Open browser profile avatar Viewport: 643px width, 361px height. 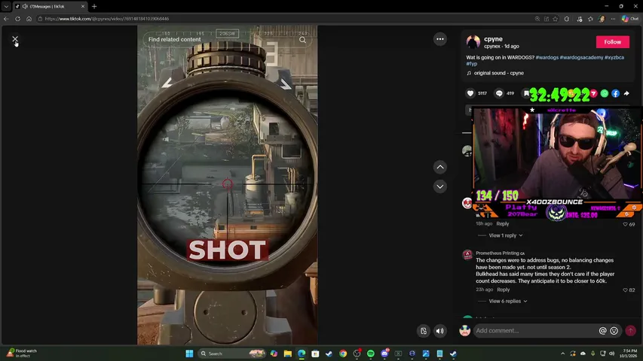(x=602, y=19)
